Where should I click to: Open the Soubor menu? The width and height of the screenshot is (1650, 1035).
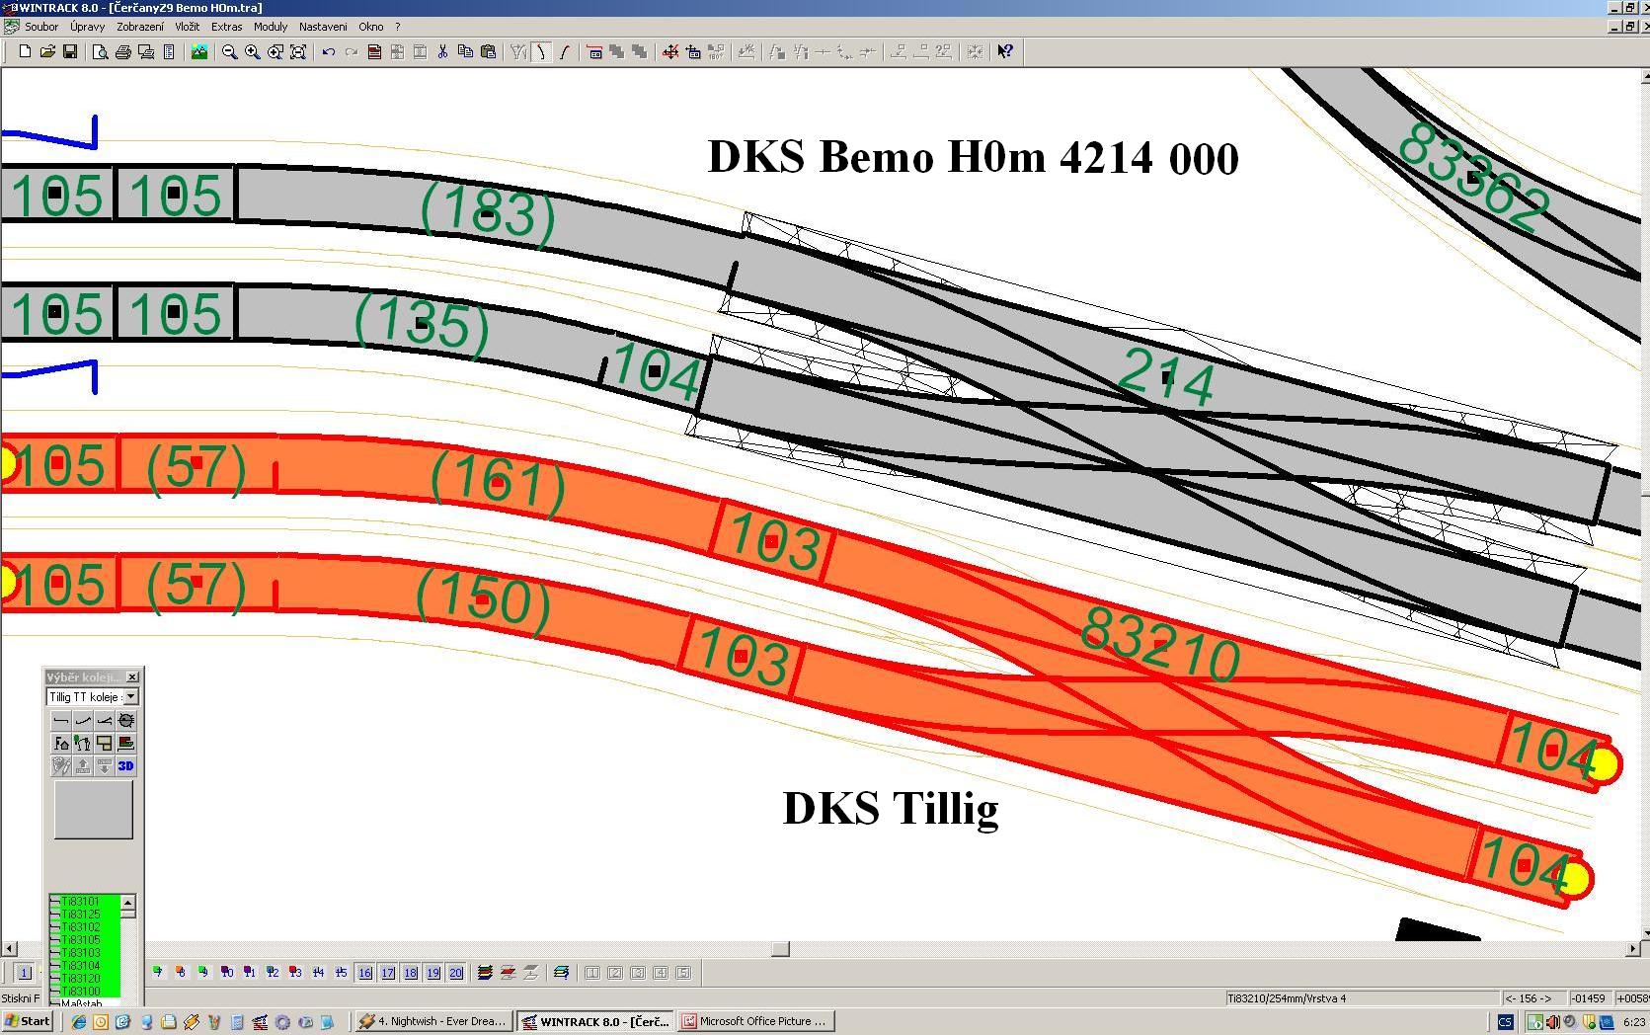pyautogui.click(x=41, y=27)
